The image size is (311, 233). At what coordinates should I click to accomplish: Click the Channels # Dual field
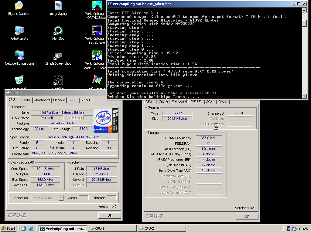point(240,113)
